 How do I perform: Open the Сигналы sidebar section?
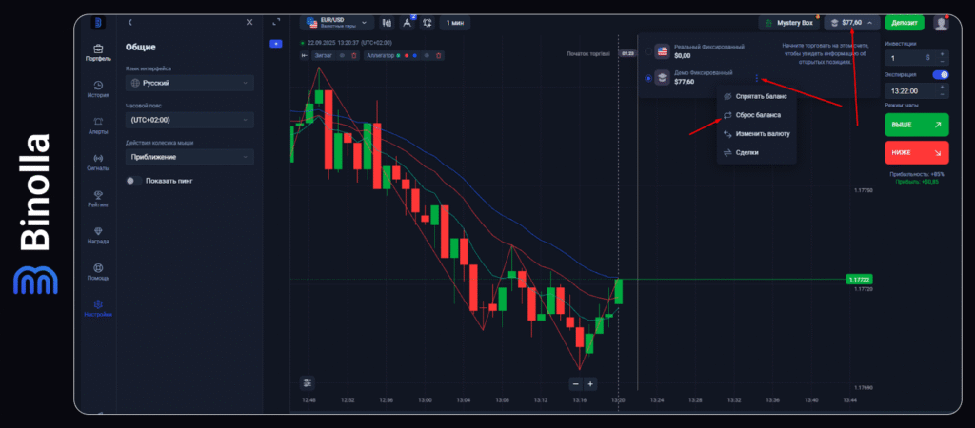(x=98, y=162)
